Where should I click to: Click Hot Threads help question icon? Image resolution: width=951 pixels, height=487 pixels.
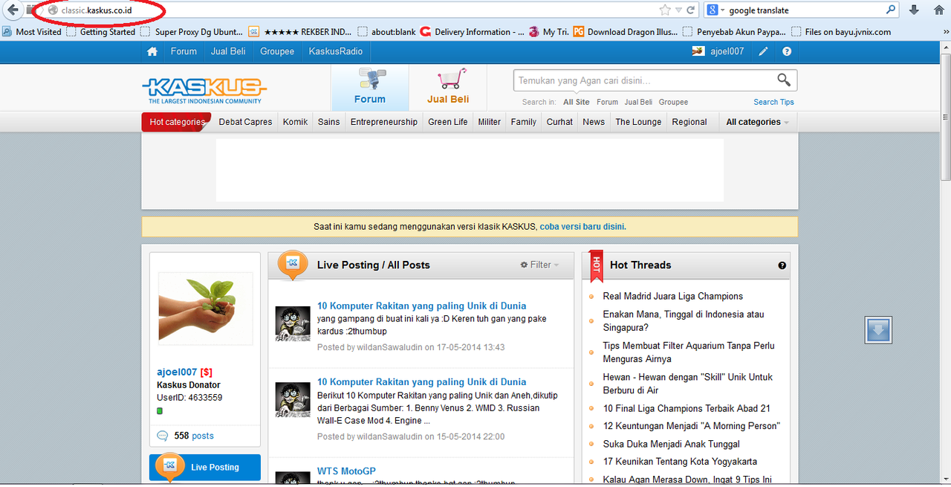(x=782, y=265)
